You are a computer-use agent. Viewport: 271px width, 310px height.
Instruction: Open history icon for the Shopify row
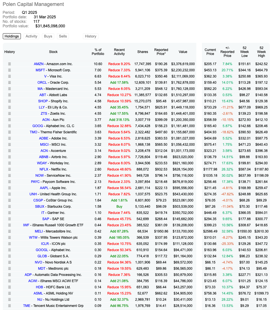[x=10, y=101]
